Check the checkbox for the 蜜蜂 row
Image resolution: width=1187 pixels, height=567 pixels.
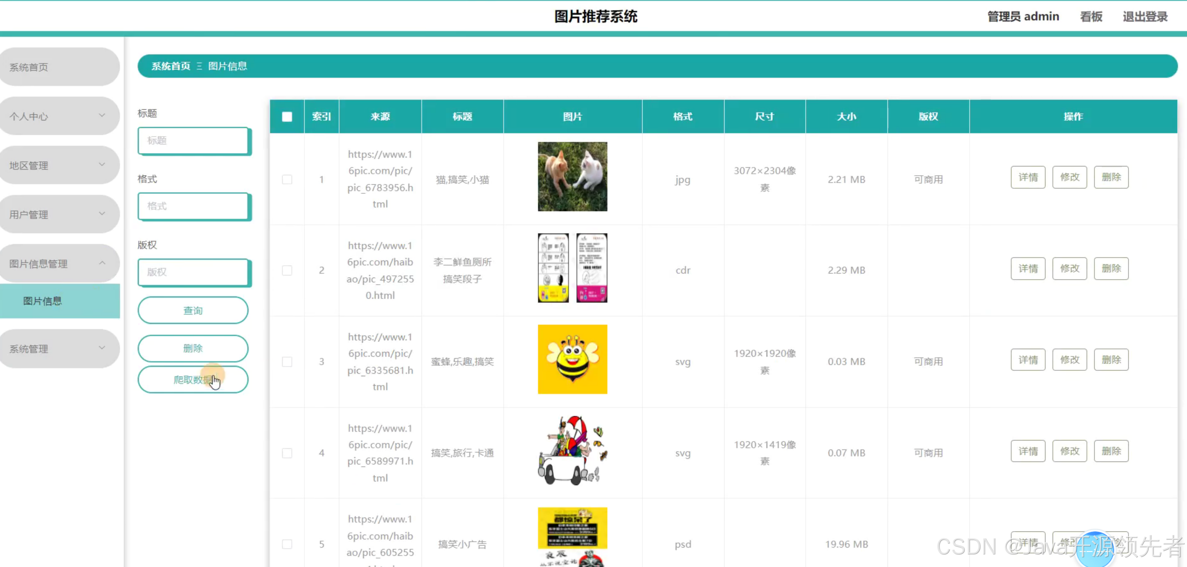pyautogui.click(x=287, y=362)
